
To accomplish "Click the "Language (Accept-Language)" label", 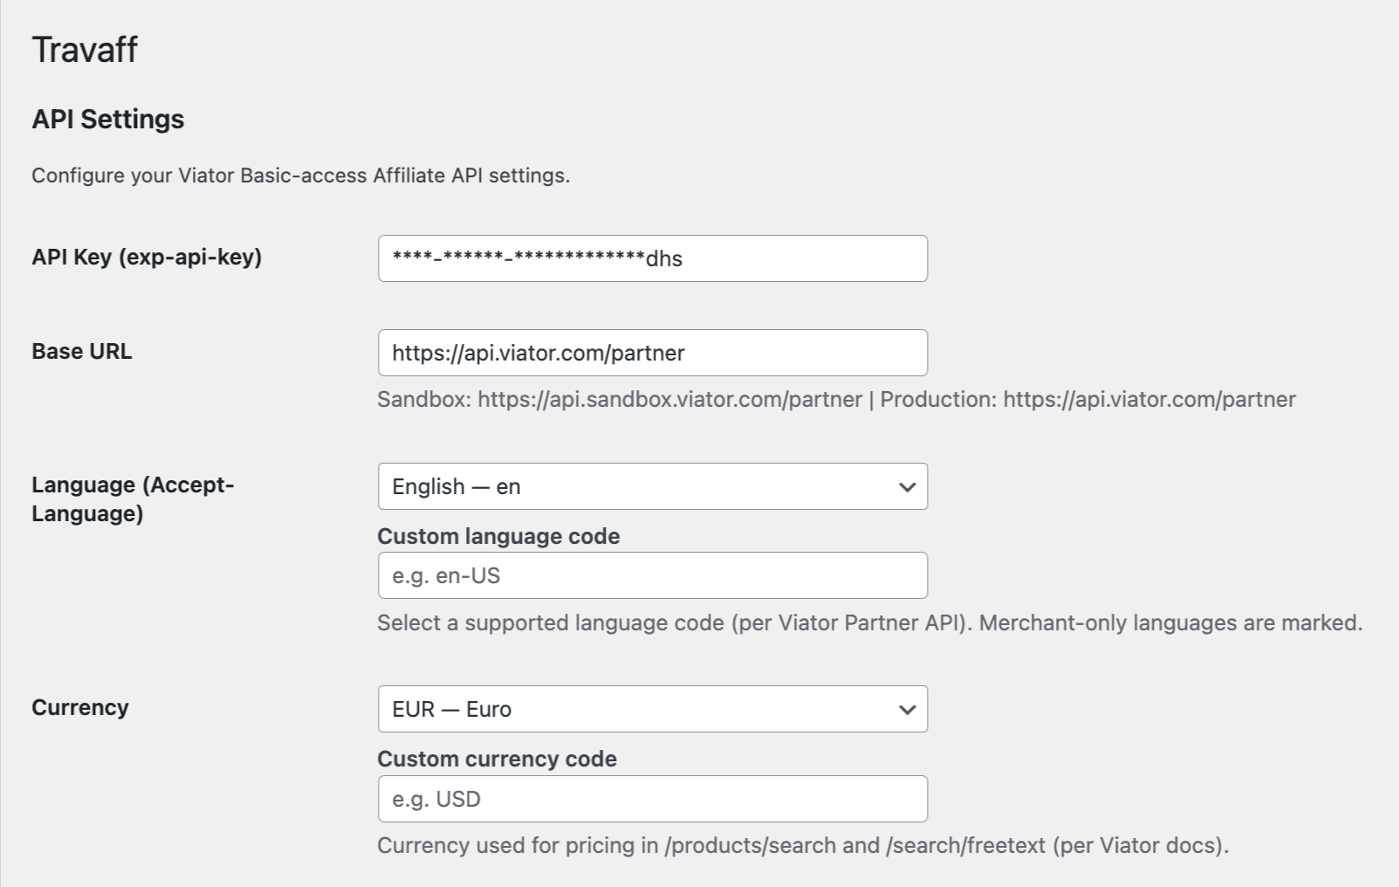I will coord(133,499).
